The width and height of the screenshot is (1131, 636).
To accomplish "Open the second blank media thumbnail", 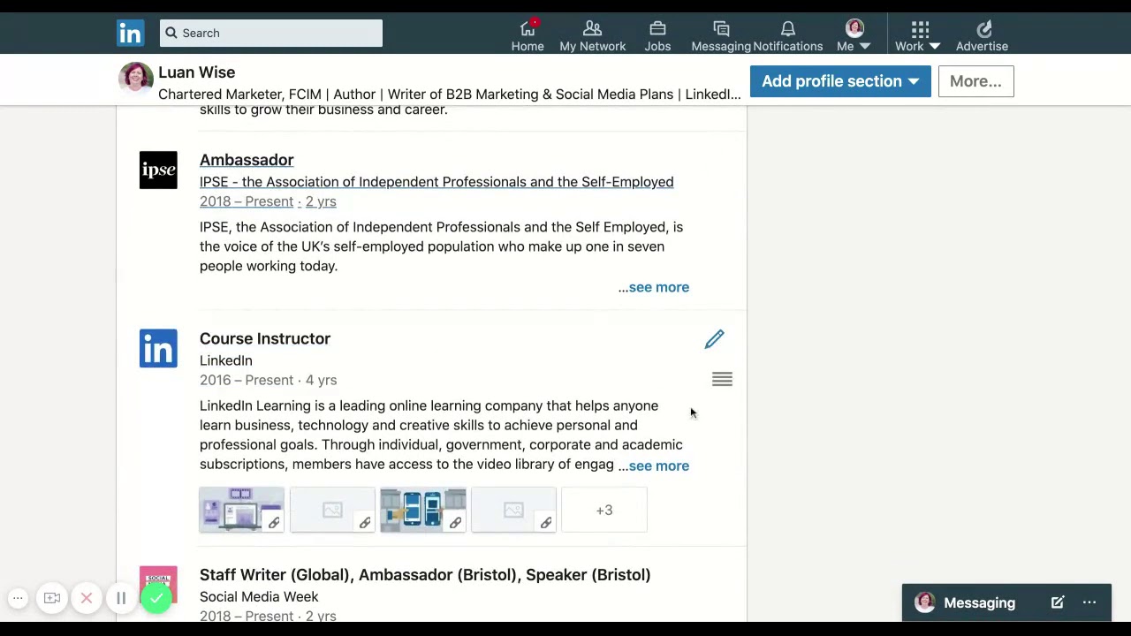I will click(332, 510).
